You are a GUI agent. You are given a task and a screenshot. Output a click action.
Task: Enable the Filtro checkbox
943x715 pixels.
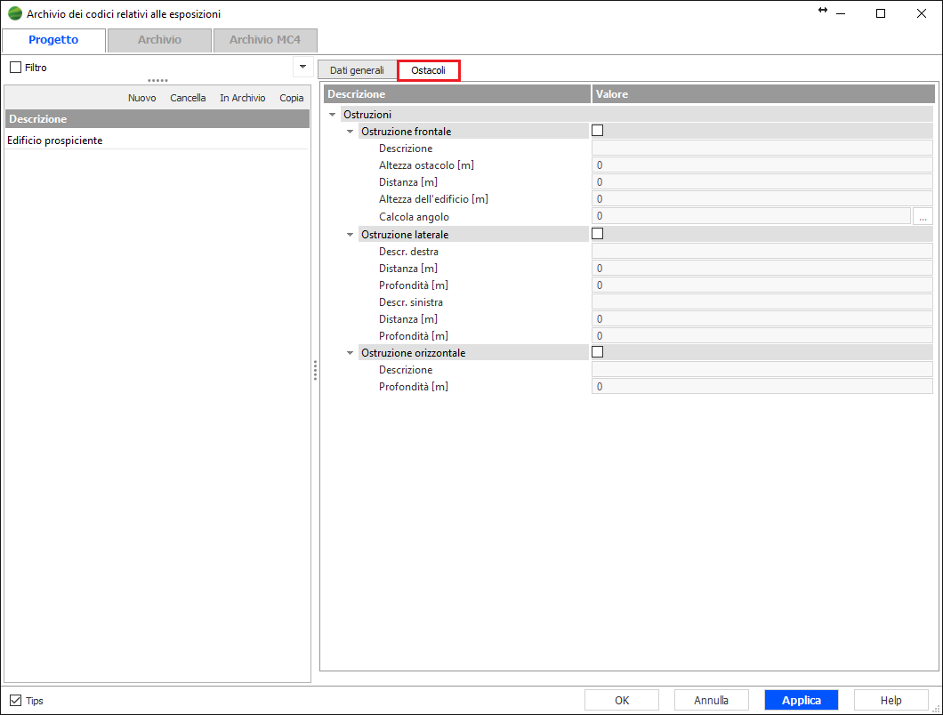click(15, 68)
